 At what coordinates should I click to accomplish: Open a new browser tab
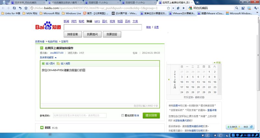tap(198, 3)
